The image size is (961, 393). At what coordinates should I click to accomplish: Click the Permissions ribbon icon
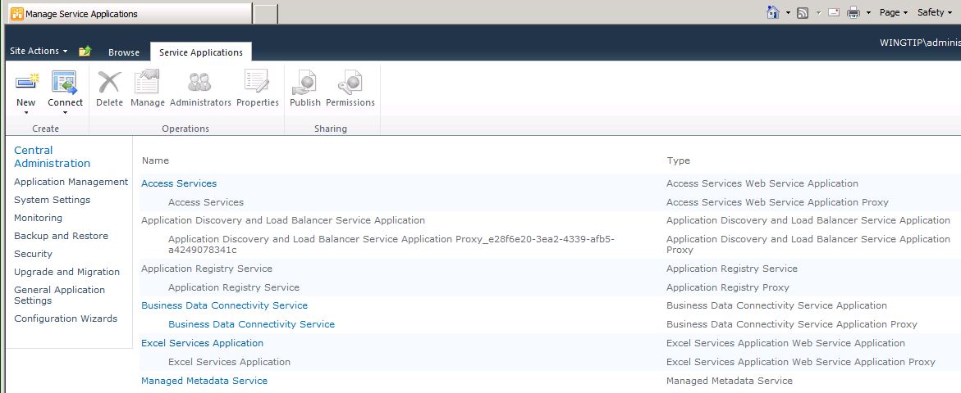click(350, 82)
